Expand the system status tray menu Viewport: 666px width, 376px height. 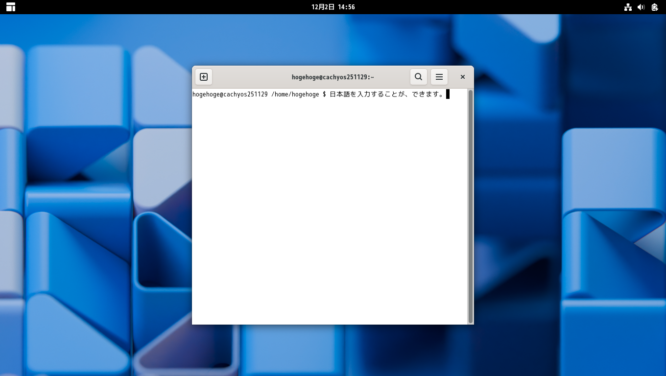pos(642,7)
